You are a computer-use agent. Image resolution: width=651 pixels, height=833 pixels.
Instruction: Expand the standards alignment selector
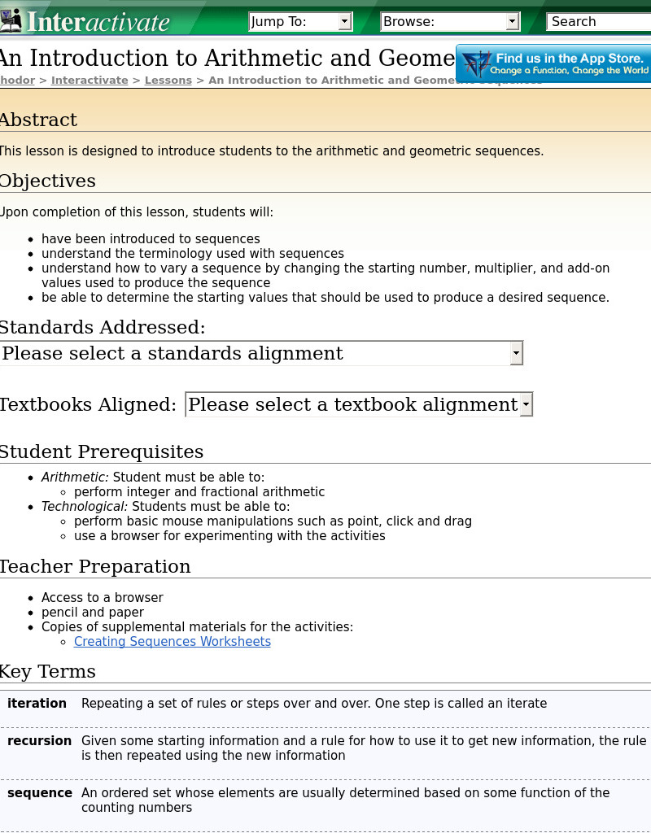click(x=516, y=353)
